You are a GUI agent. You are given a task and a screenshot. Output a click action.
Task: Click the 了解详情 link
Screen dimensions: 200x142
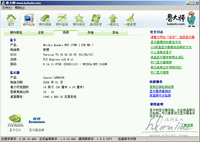187,125
